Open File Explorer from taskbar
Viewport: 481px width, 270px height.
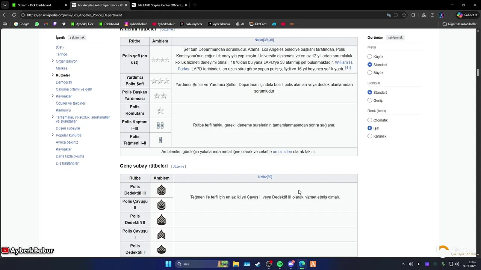(236, 264)
